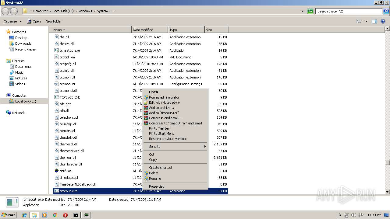This screenshot has height=219, width=390.
Task: Click the New folder button
Action: point(54,21)
